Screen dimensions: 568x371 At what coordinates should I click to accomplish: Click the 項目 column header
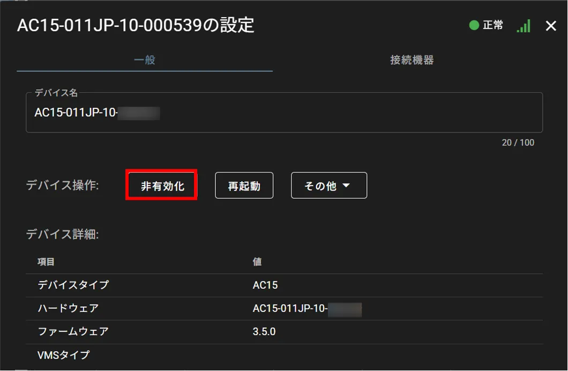46,262
